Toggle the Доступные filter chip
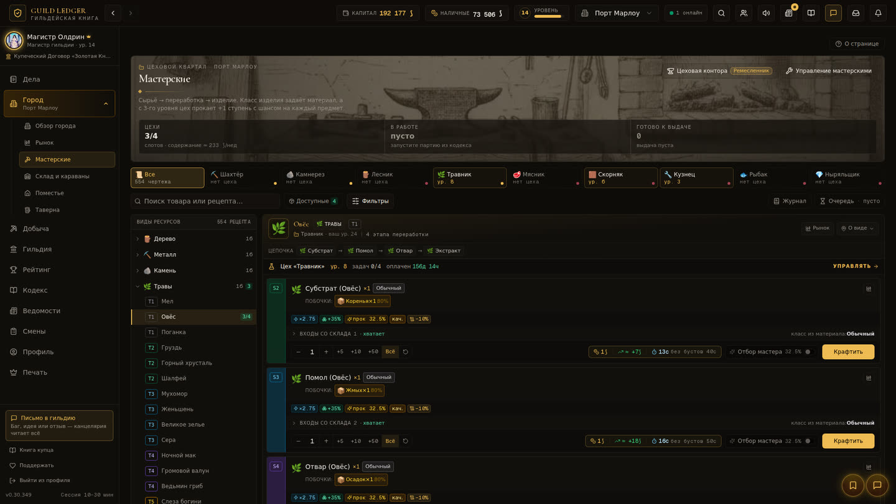This screenshot has width=896, height=504. tap(313, 201)
